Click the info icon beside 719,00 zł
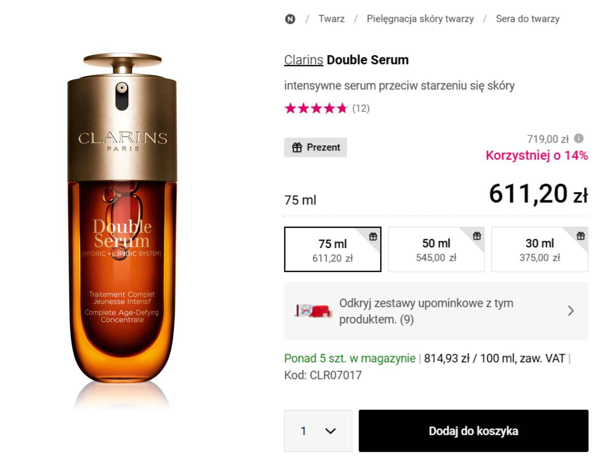607x463 pixels. click(579, 138)
